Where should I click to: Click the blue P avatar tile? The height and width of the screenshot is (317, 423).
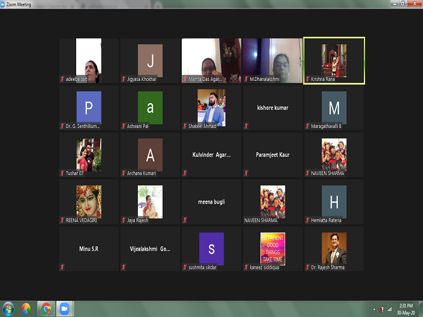(x=89, y=107)
